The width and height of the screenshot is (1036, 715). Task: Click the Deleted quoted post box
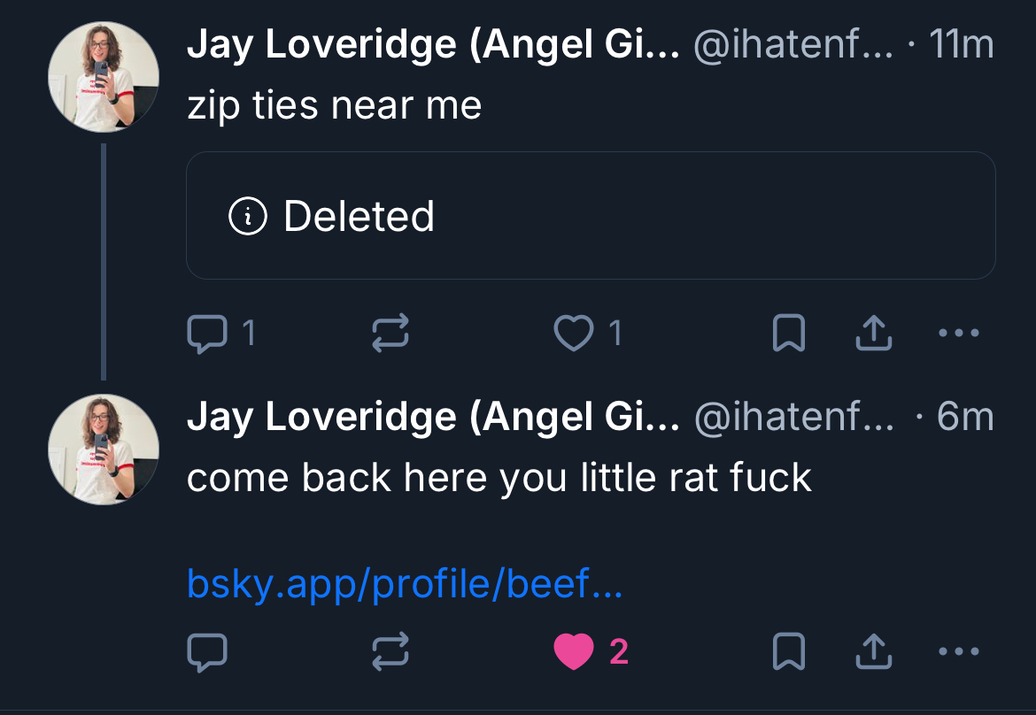pyautogui.click(x=591, y=216)
